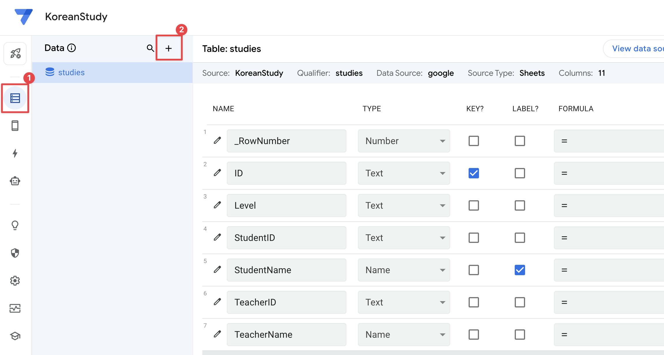Image resolution: width=664 pixels, height=355 pixels.
Task: Open the Not Deployed rocket icon
Action: pyautogui.click(x=15, y=54)
